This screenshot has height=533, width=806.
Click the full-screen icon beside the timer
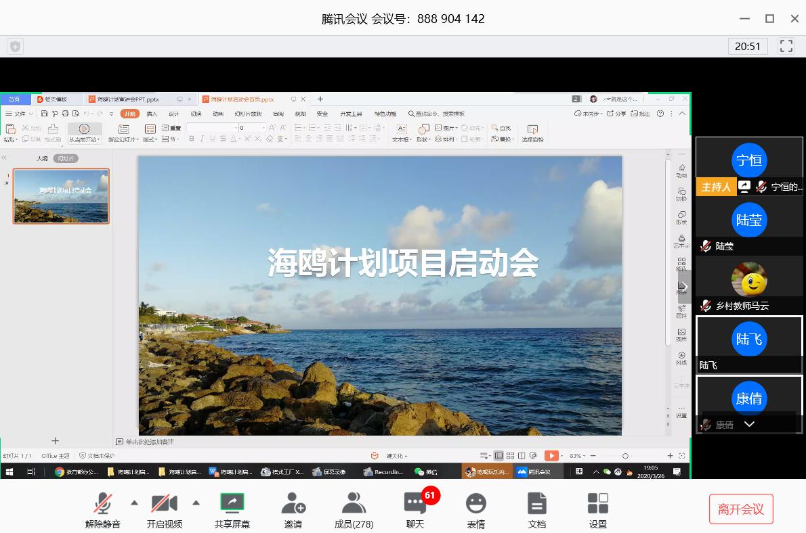point(786,46)
